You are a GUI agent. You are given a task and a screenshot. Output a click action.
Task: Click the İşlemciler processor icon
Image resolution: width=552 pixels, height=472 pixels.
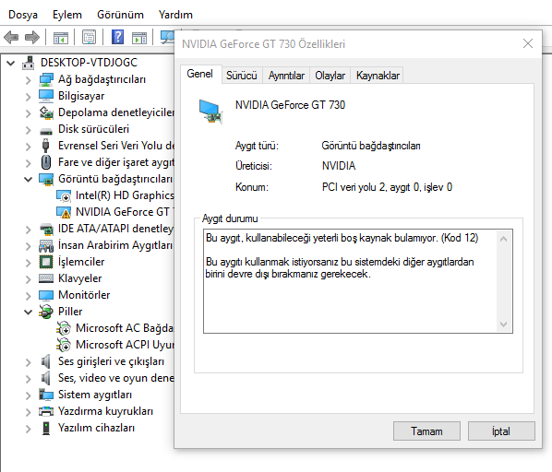click(46, 262)
